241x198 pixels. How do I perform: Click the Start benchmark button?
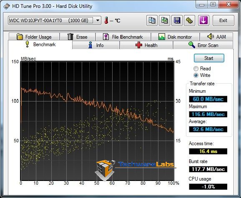click(209, 58)
